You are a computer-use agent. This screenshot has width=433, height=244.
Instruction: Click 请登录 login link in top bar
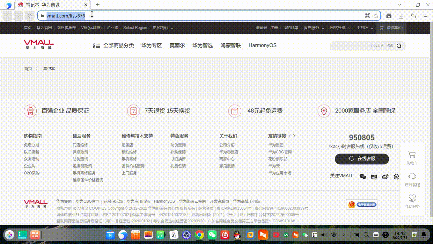(261, 28)
